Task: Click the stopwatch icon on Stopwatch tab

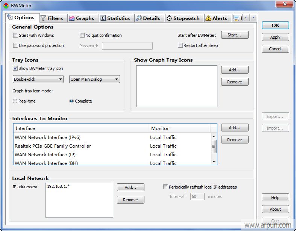Action: [169, 18]
